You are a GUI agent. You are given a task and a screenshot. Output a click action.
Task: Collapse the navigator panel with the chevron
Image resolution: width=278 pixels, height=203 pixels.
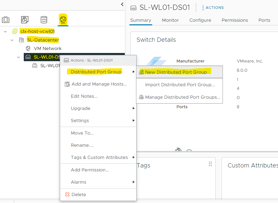coord(122,4)
